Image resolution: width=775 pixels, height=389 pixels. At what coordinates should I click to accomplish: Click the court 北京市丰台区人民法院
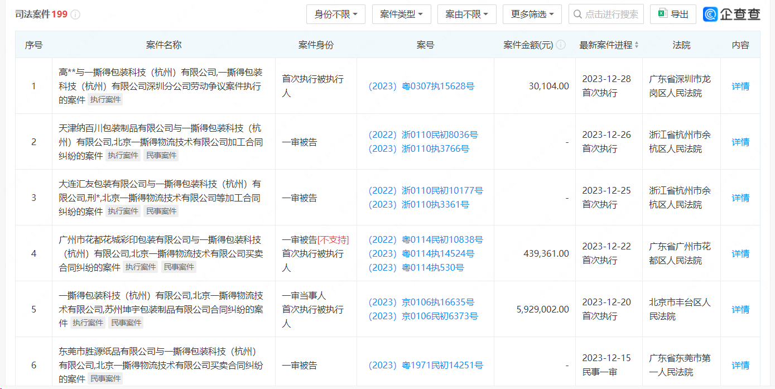[x=680, y=309]
